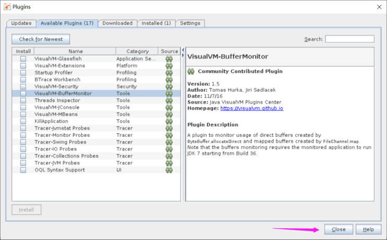Click the source icon for Tracer-JVM Probes

169,162
